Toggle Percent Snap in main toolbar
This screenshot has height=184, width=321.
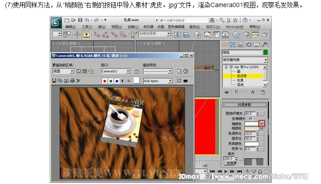click(x=114, y=35)
